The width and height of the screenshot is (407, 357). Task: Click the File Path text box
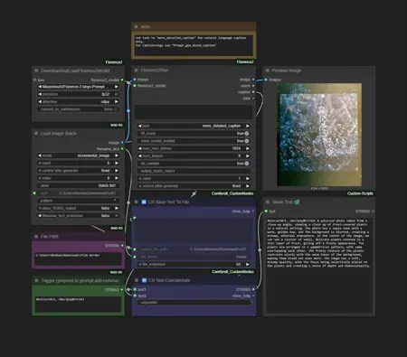(78, 259)
